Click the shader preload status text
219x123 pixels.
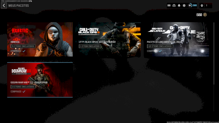[x=17, y=1]
